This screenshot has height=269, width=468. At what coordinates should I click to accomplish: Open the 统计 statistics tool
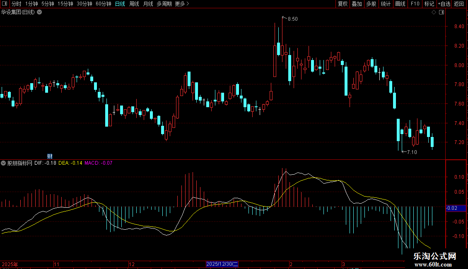(x=386, y=4)
